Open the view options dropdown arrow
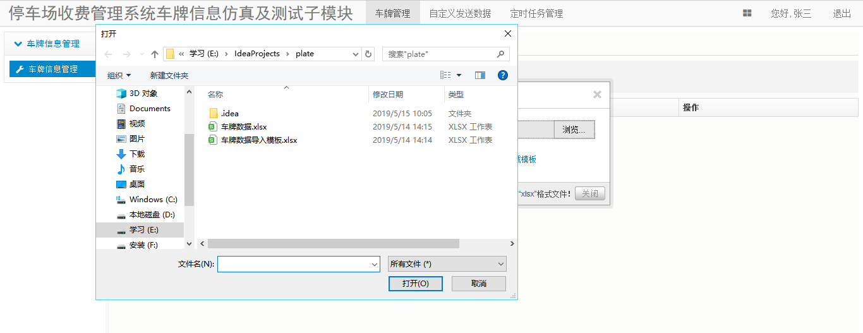The height and width of the screenshot is (333, 863). coord(459,75)
